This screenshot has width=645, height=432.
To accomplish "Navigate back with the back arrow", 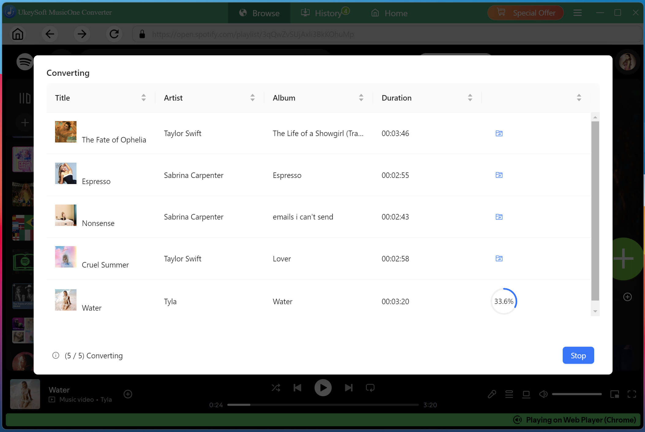I will coord(50,34).
